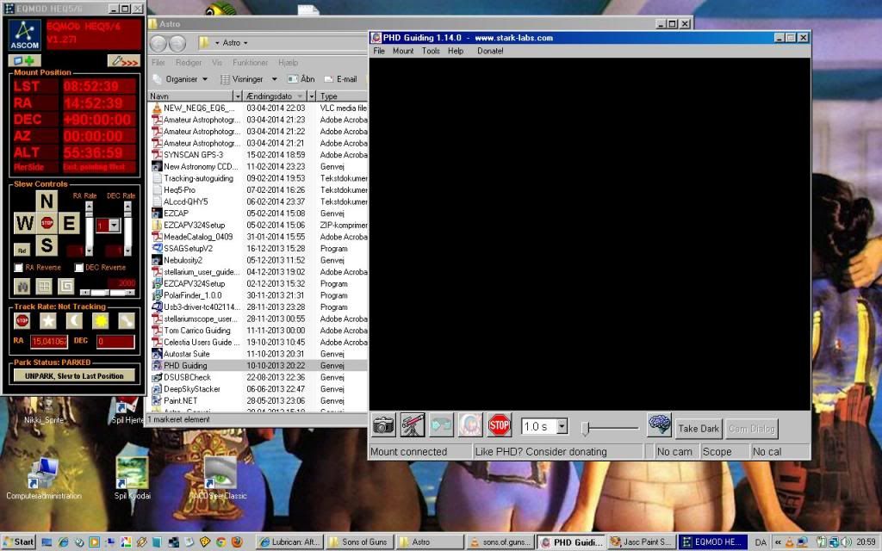Screen dimensions: 882x551
Task: Open the Funktioner menu in Astro window
Action: tap(251, 62)
